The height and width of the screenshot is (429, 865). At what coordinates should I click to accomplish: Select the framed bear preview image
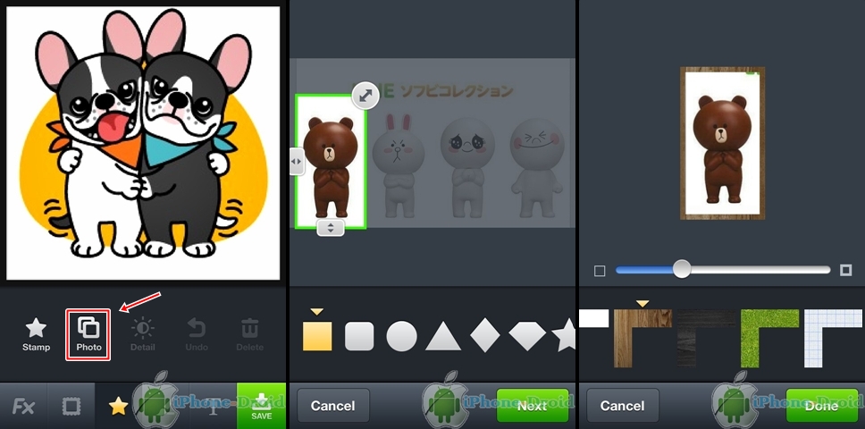point(722,143)
